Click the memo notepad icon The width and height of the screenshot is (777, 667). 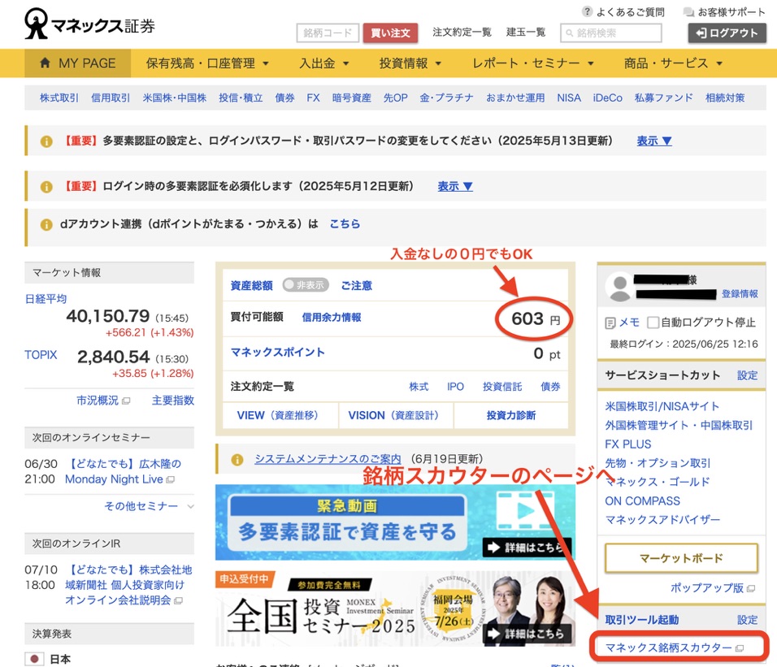[610, 323]
